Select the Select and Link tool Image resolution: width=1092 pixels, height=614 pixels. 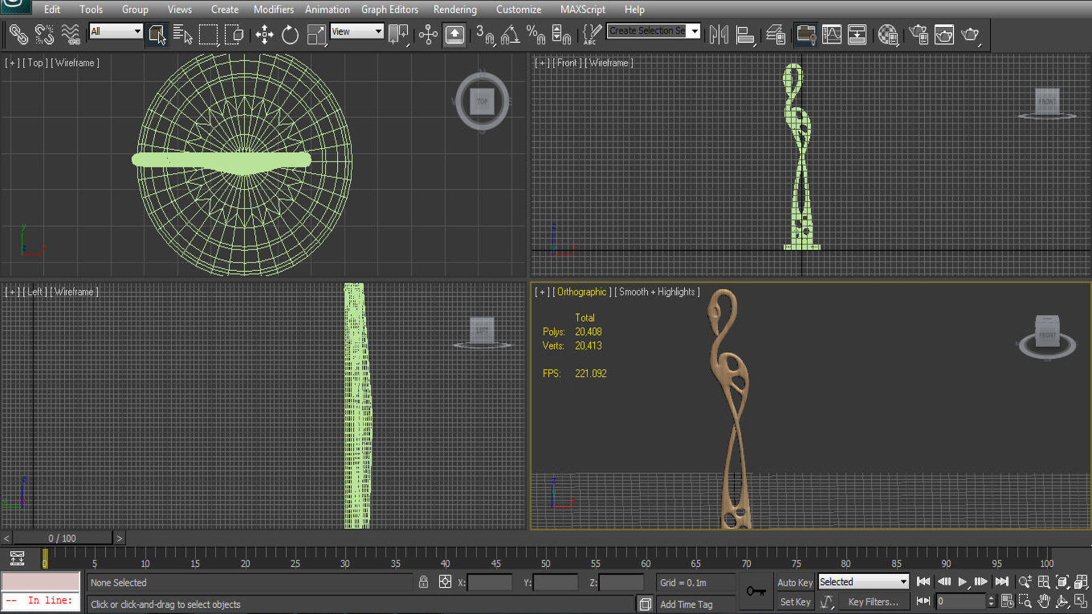point(18,34)
